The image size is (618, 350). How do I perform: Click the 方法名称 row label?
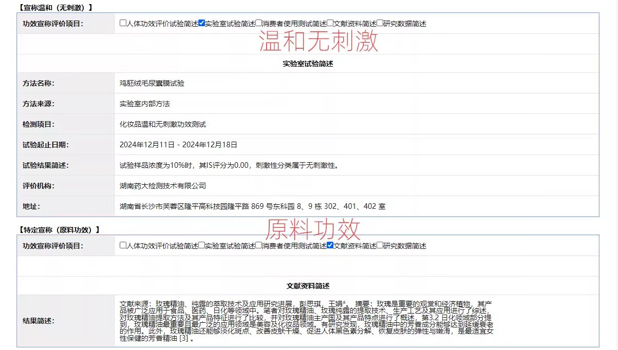click(x=38, y=83)
